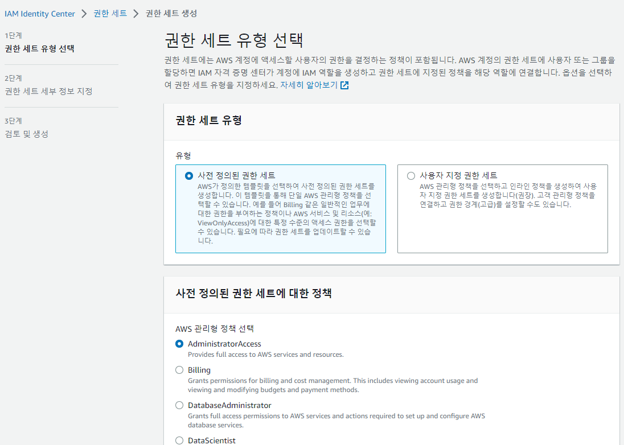The height and width of the screenshot is (445, 624).
Task: Click the 2단계 step number label
Action: point(14,79)
